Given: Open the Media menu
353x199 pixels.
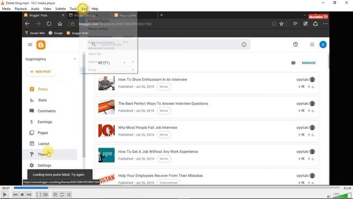Looking at the screenshot, I should tap(6, 9).
